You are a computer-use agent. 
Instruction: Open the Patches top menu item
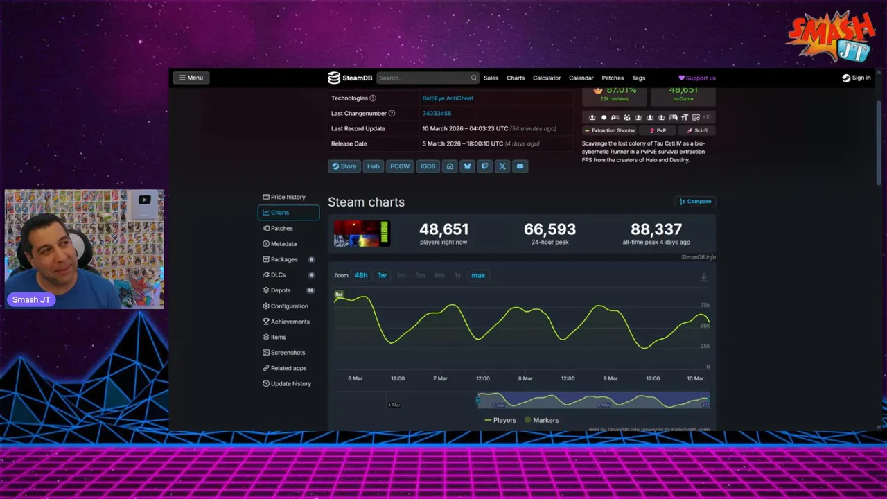(613, 78)
